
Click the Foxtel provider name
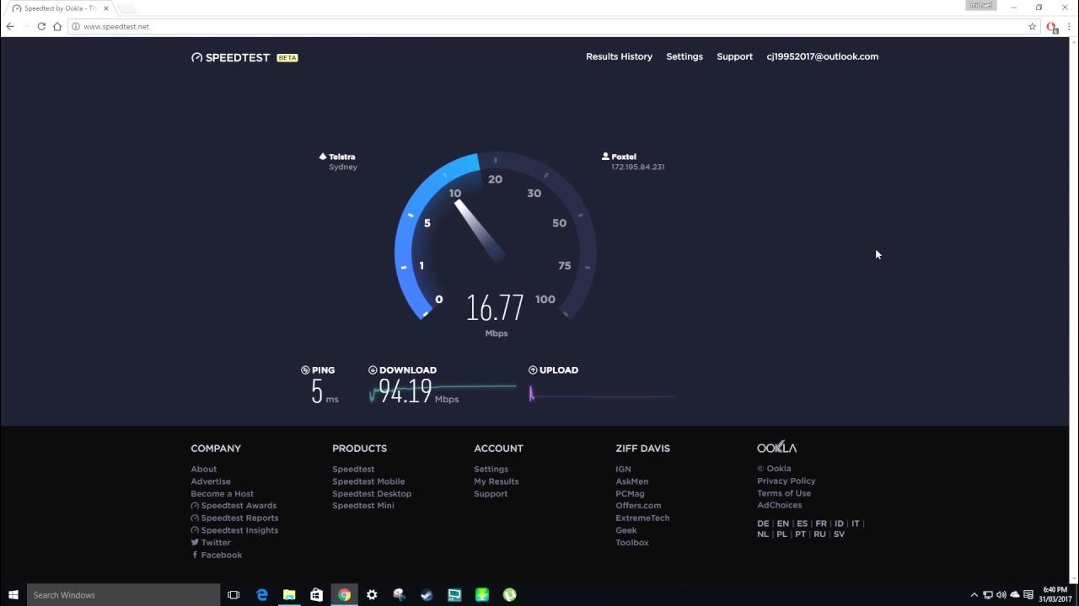click(624, 157)
